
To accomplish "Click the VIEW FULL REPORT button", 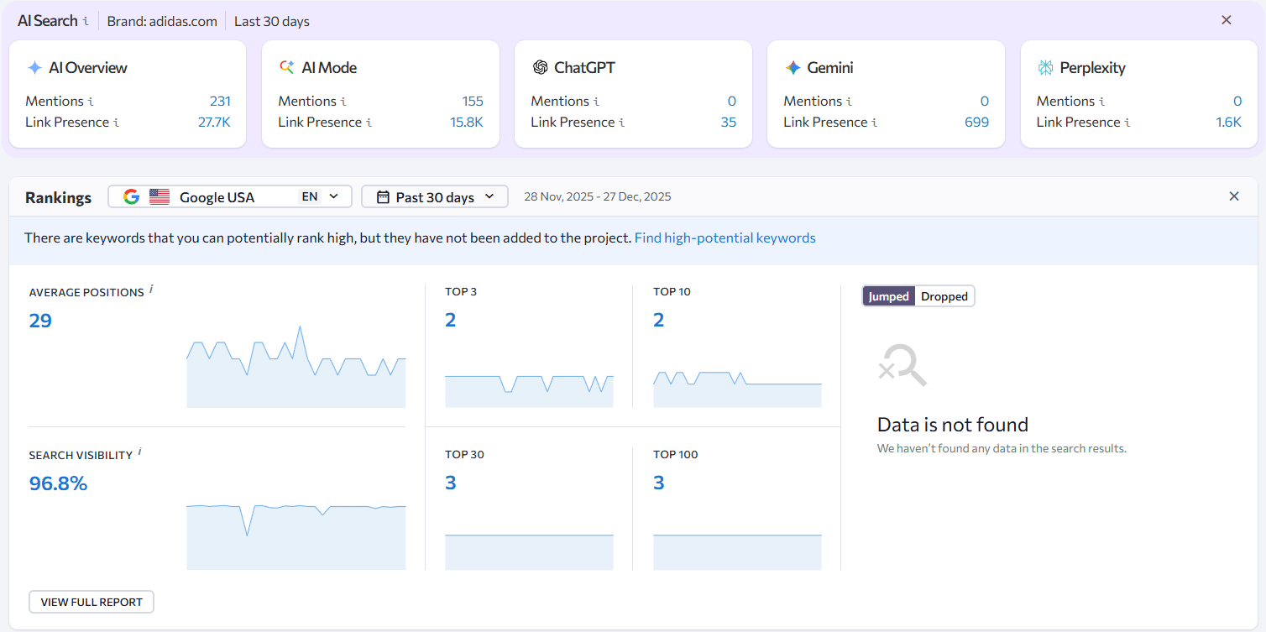I will pyautogui.click(x=91, y=602).
